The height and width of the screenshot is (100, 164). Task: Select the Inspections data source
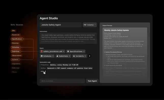(16, 64)
